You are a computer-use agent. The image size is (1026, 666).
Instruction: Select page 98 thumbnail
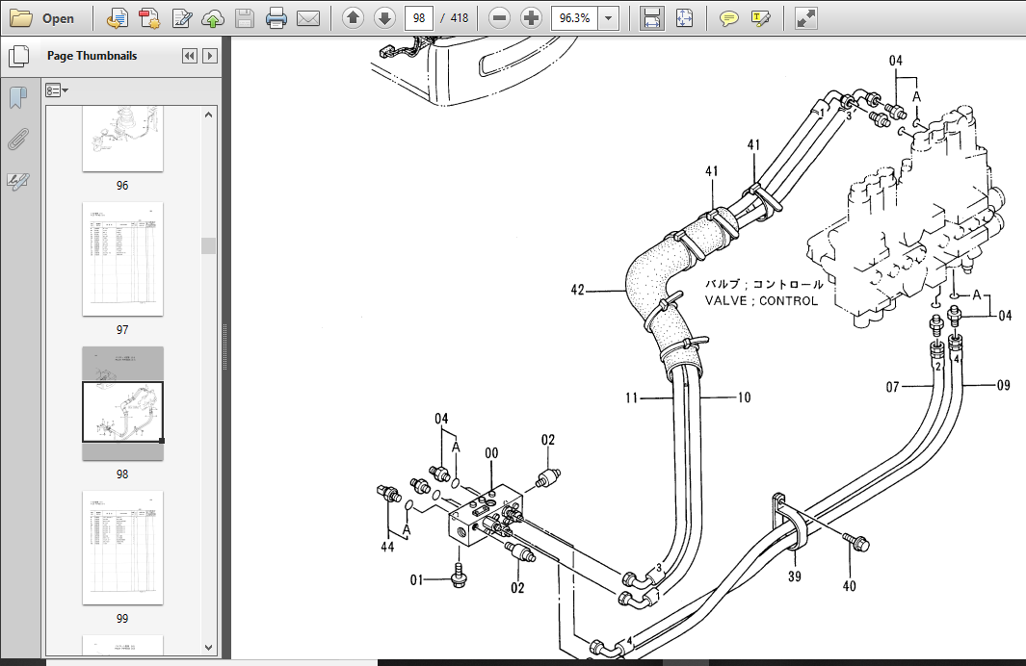coord(122,403)
